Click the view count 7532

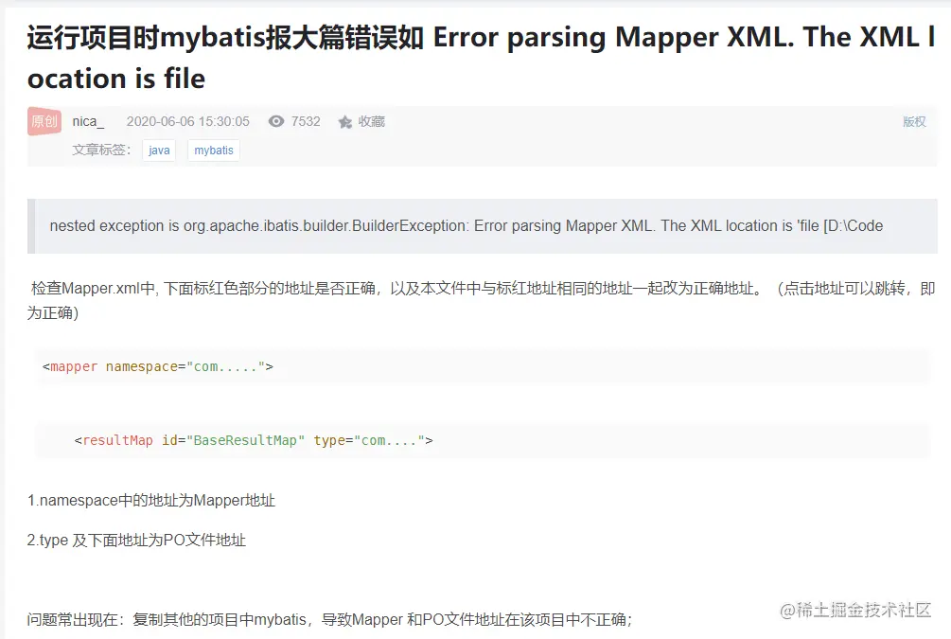click(306, 121)
